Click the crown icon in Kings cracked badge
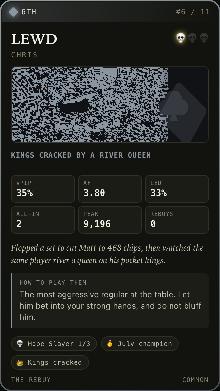 [20, 362]
